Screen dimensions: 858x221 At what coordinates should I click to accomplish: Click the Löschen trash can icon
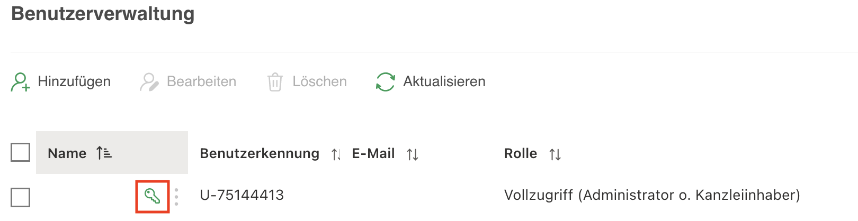point(275,82)
